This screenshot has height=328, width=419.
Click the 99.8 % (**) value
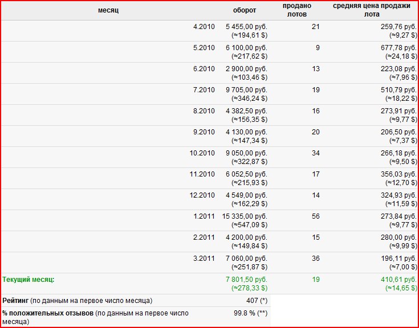(251, 313)
